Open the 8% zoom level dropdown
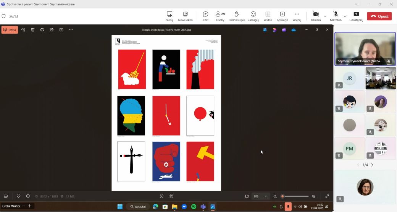The width and height of the screenshot is (397, 212). pyautogui.click(x=260, y=196)
